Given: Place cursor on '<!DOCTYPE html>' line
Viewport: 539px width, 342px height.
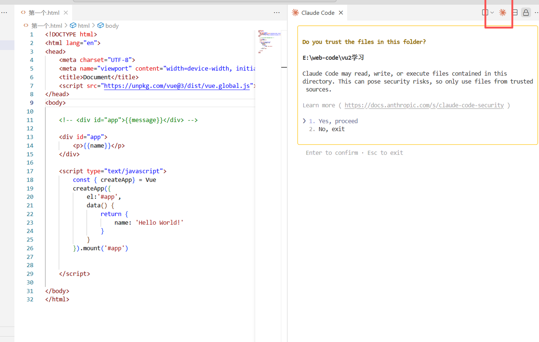Looking at the screenshot, I should point(71,34).
